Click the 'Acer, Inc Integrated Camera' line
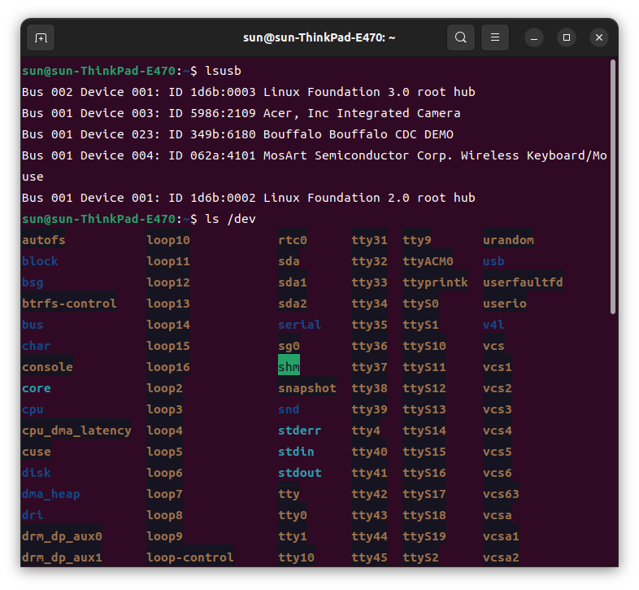Screen dimensions: 639x590 coord(241,113)
